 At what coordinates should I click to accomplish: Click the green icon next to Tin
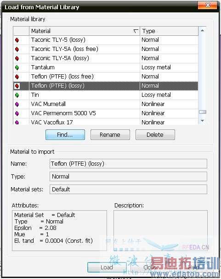pos(17,95)
